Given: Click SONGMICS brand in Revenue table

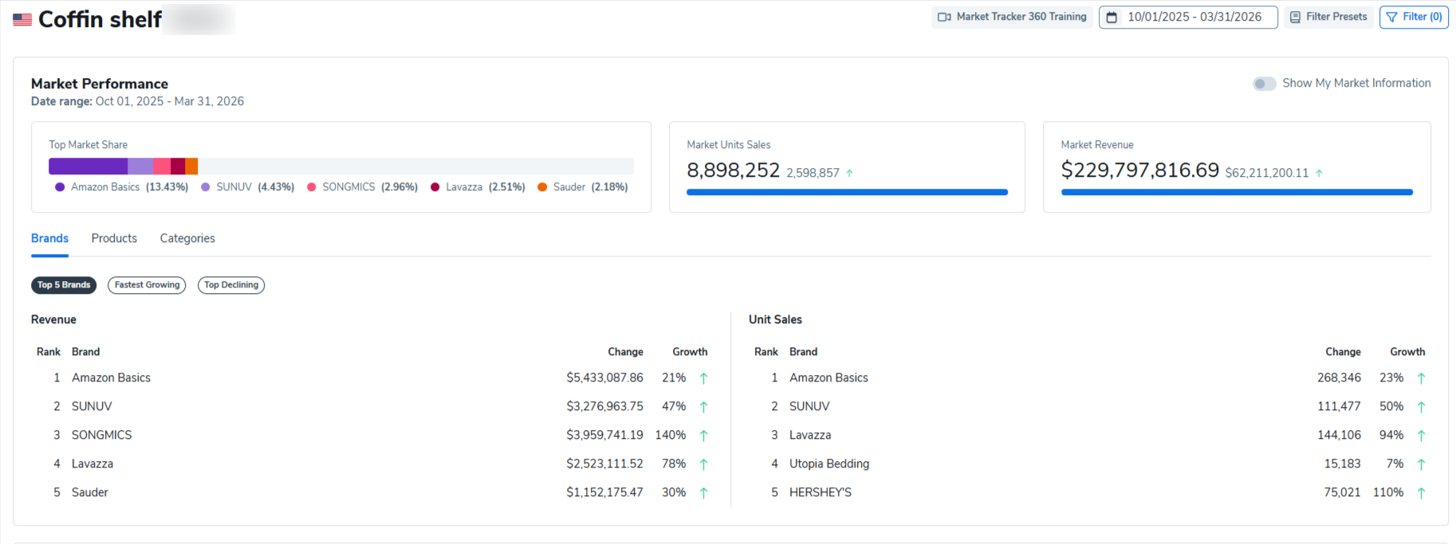Looking at the screenshot, I should coord(101,435).
